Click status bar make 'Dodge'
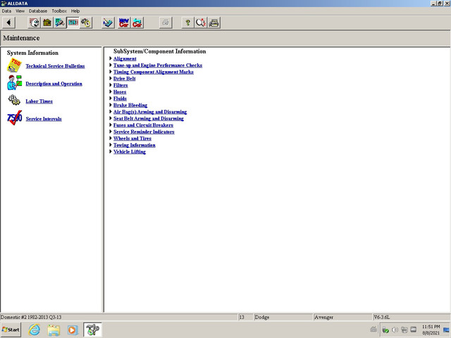Screen dimensions: 451x338 [x=262, y=318]
